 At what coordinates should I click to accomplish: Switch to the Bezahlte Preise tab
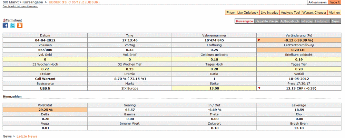pos(266,21)
